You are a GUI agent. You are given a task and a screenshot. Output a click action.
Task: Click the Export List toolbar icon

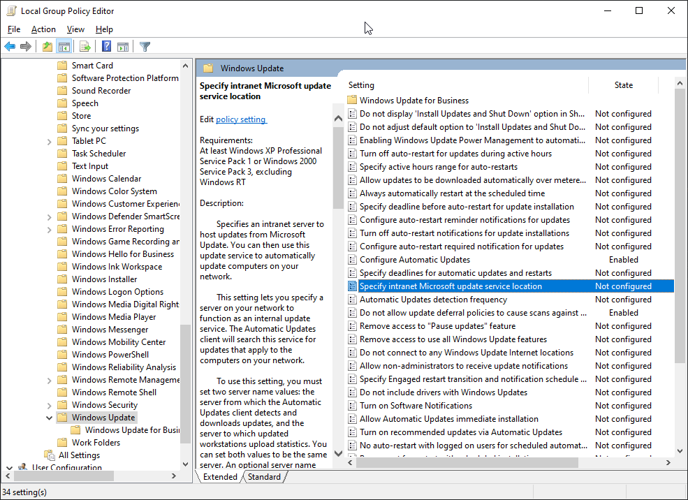point(85,46)
